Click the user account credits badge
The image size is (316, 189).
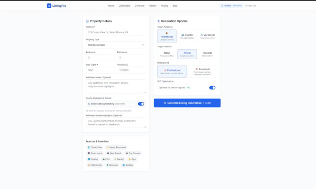click(231, 6)
